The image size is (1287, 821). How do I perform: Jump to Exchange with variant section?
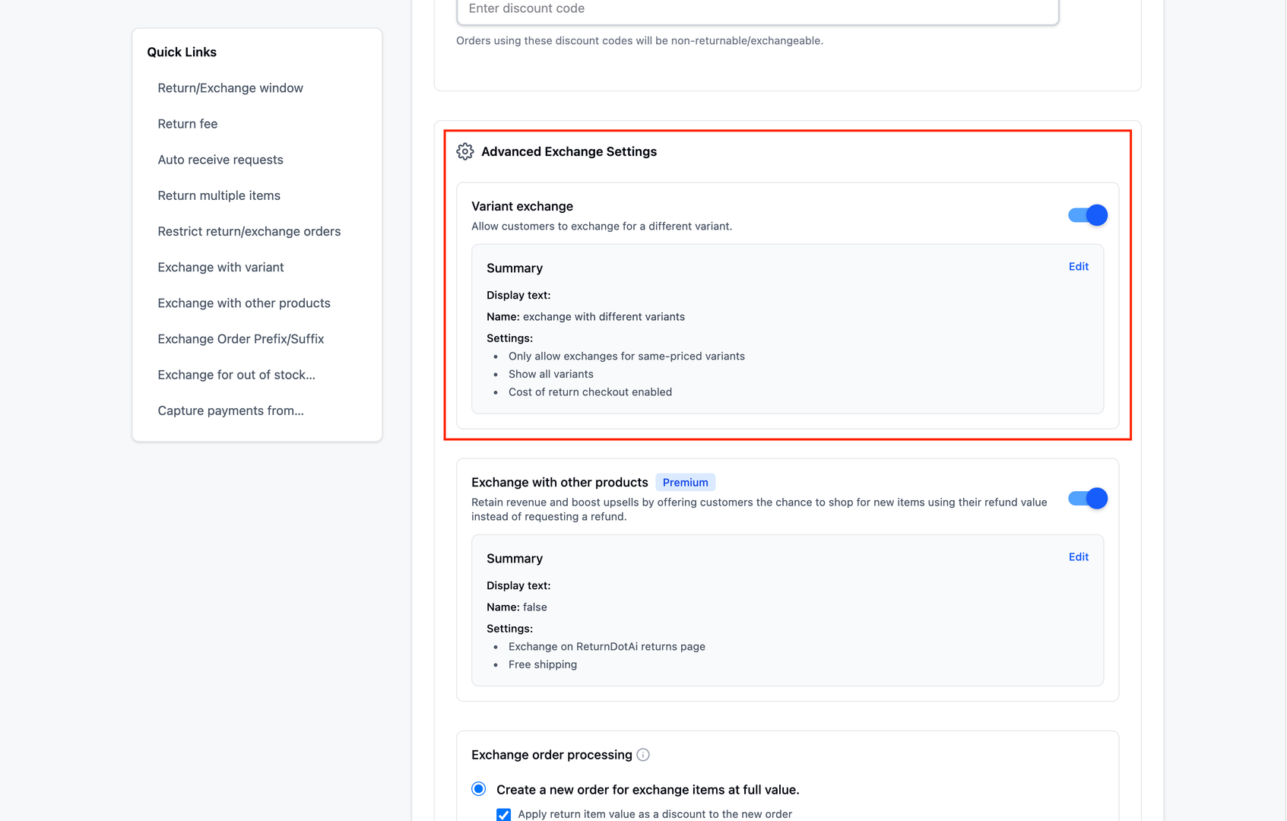tap(220, 267)
